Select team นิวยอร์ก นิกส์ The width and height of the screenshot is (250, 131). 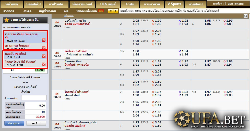73,61
